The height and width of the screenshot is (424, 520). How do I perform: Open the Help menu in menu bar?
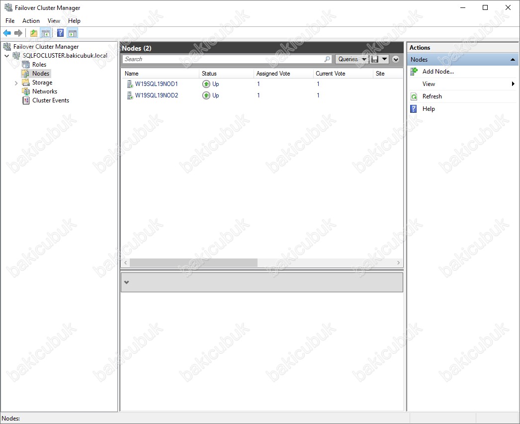[x=74, y=20]
